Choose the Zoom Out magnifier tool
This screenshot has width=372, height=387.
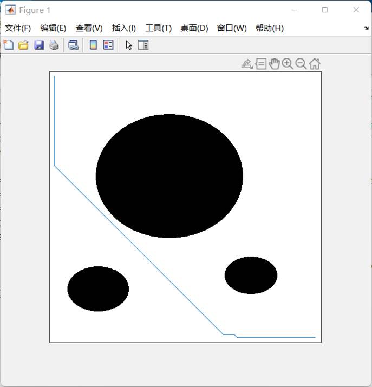[301, 64]
